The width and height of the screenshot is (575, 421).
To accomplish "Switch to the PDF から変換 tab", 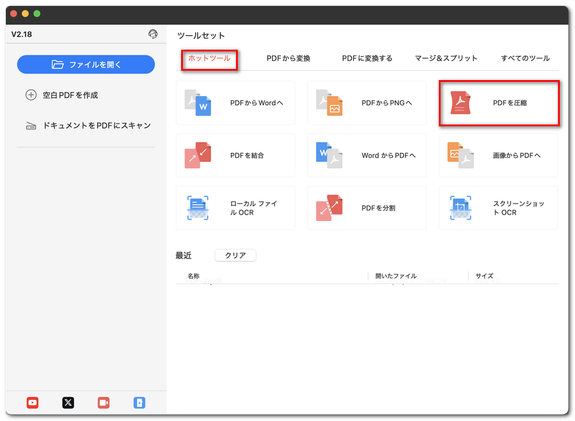I will (x=289, y=58).
